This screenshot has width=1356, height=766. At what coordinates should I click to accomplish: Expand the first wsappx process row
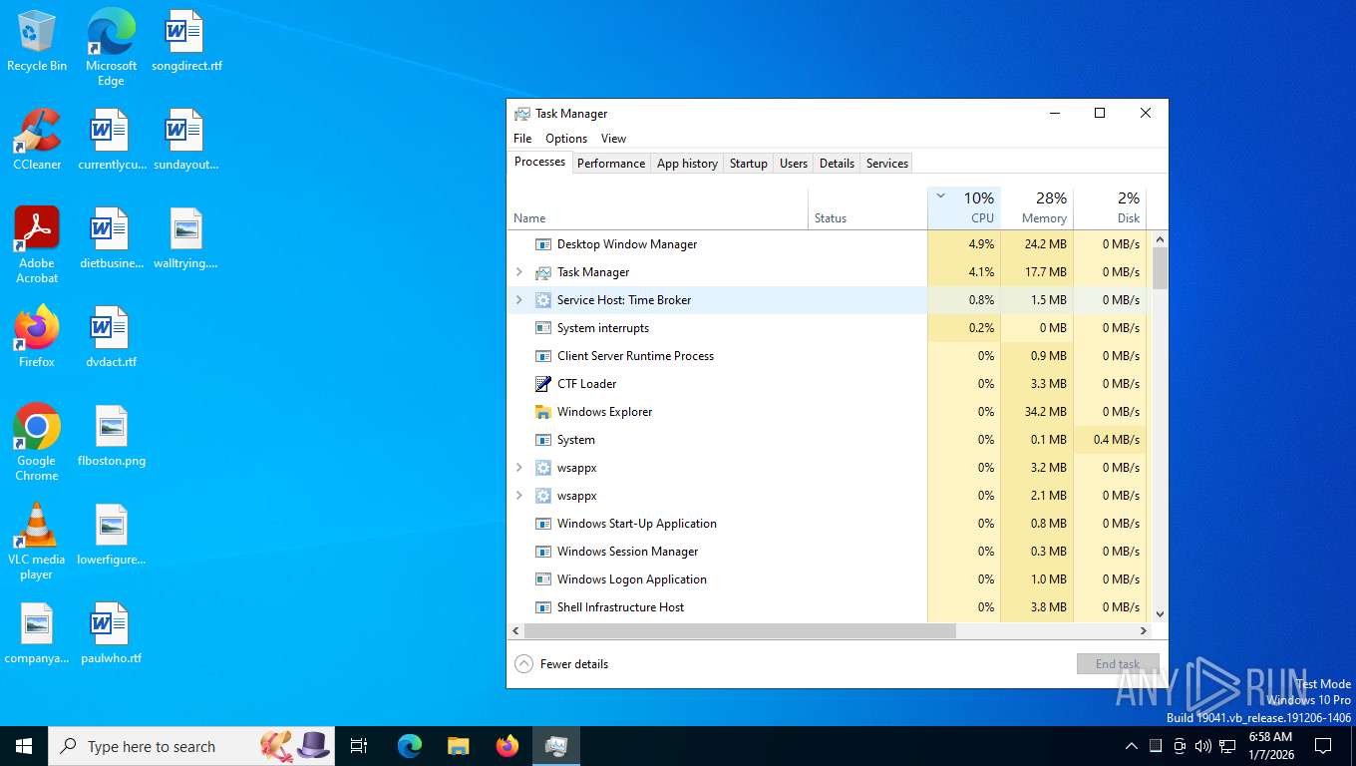coord(518,468)
